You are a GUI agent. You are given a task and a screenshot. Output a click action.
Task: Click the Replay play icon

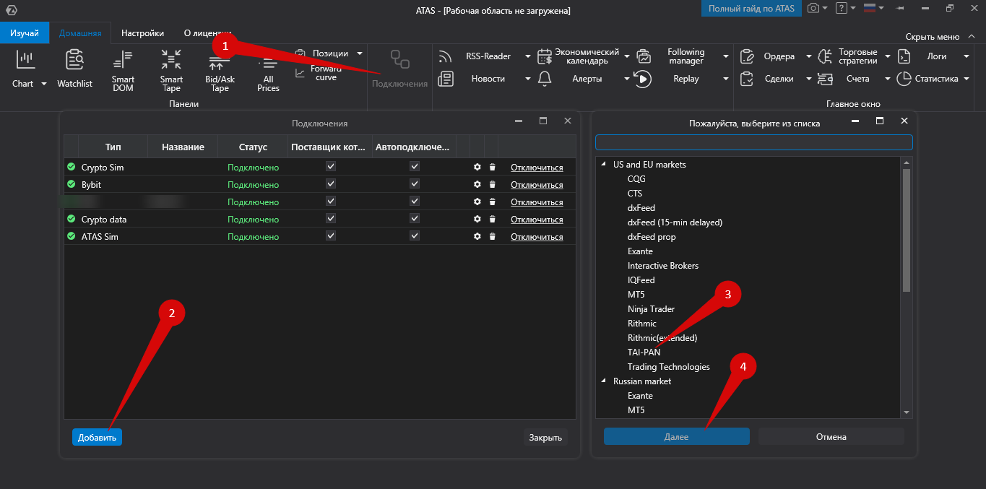point(643,79)
